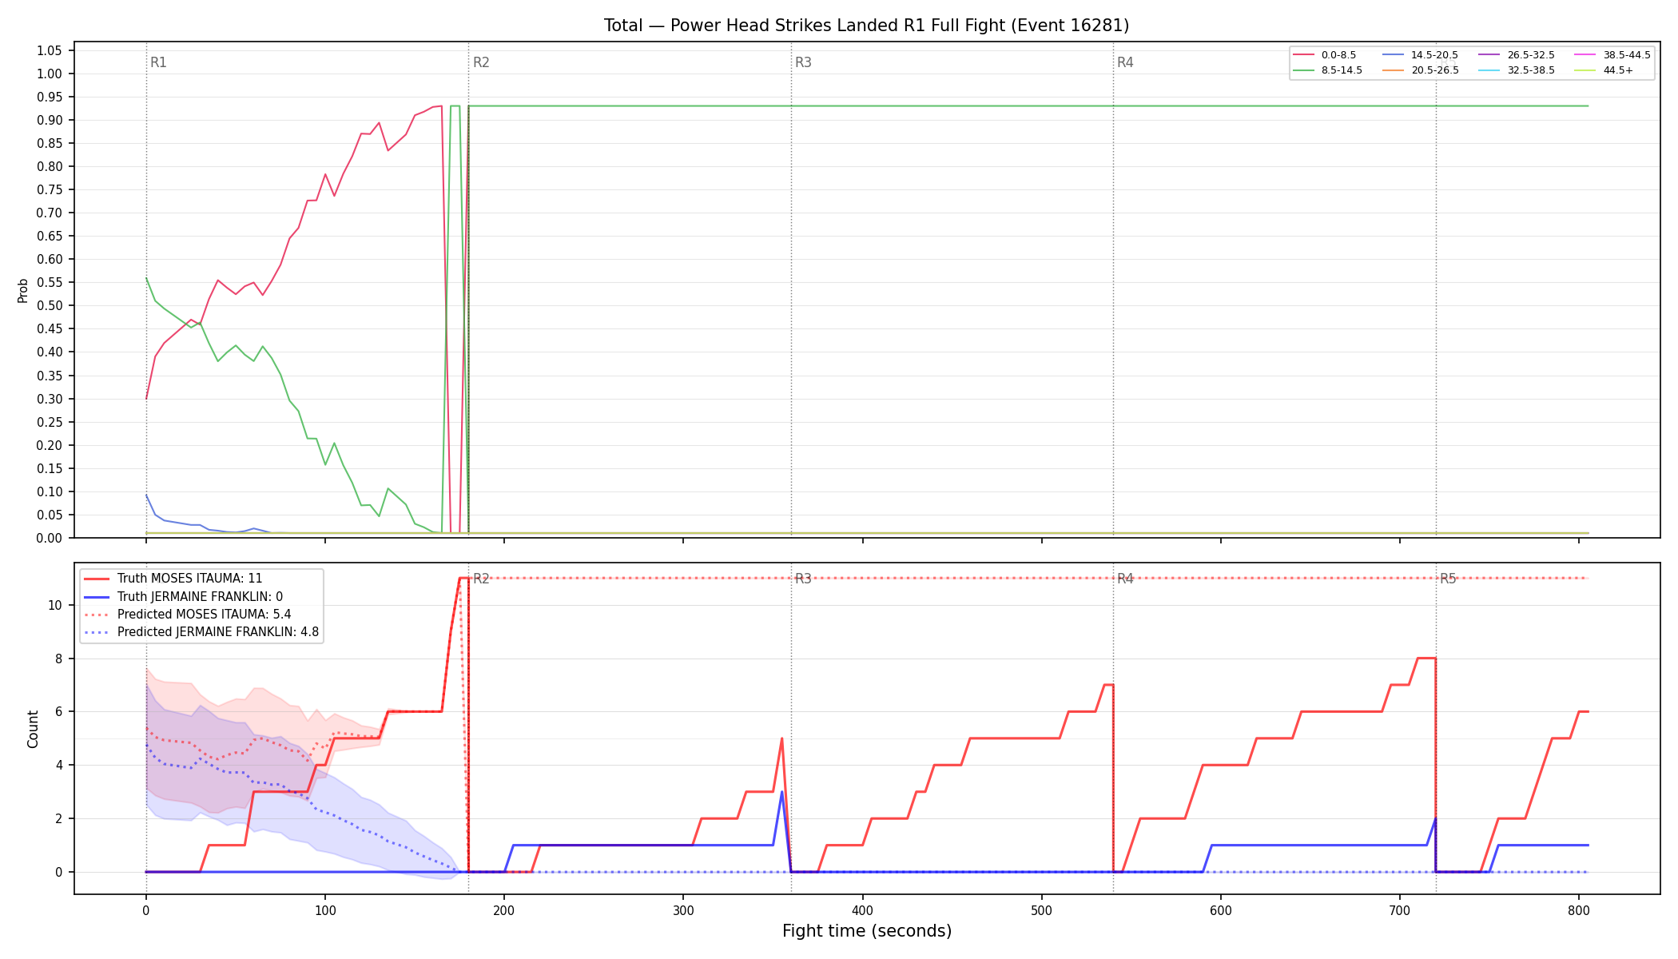Click the 100 tick on the fight time axis
Viewport: 1678px width, 959px height.
(x=324, y=910)
